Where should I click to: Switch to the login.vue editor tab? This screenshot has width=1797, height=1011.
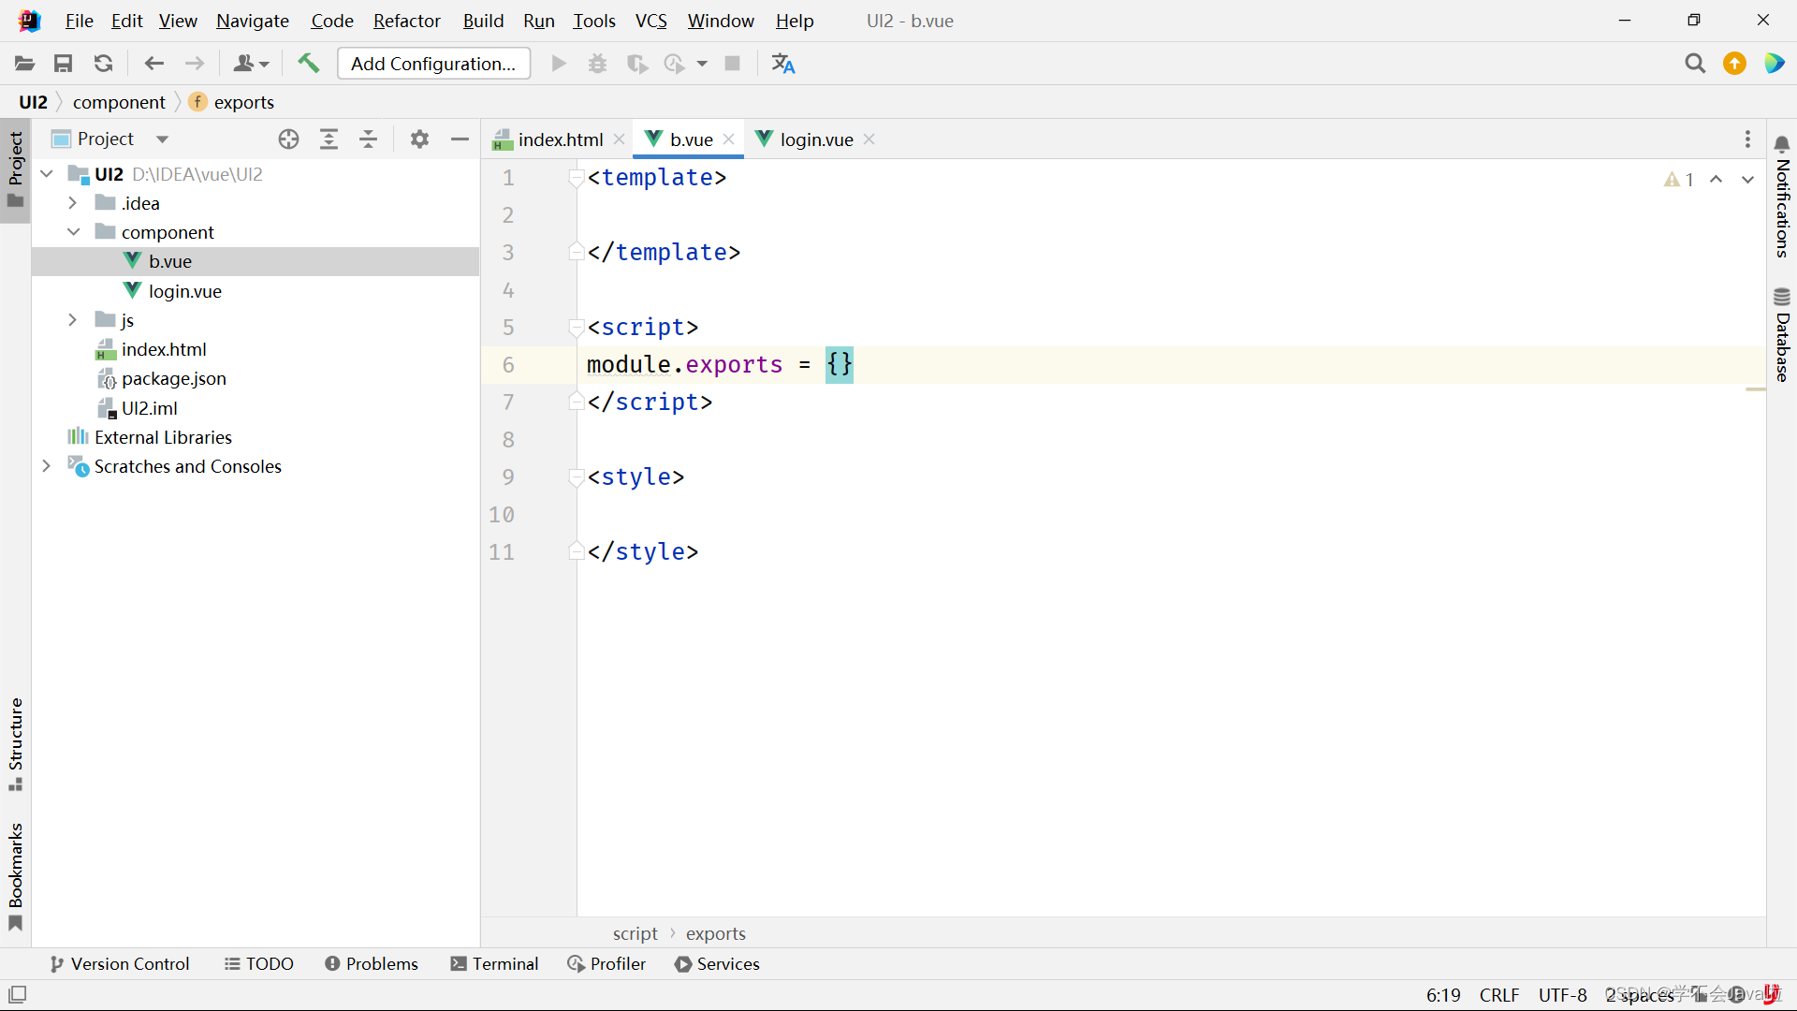[815, 139]
